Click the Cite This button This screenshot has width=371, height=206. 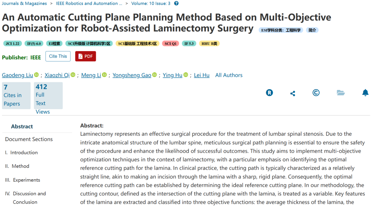tap(58, 56)
